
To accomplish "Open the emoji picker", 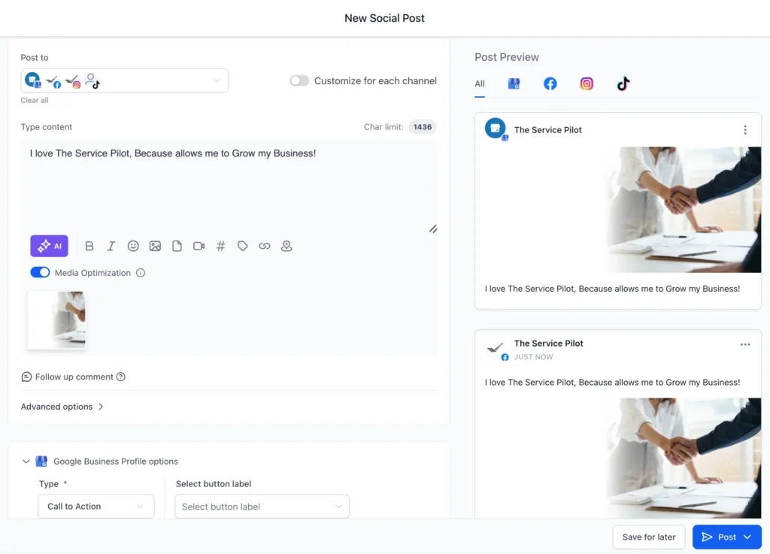I will [x=133, y=246].
